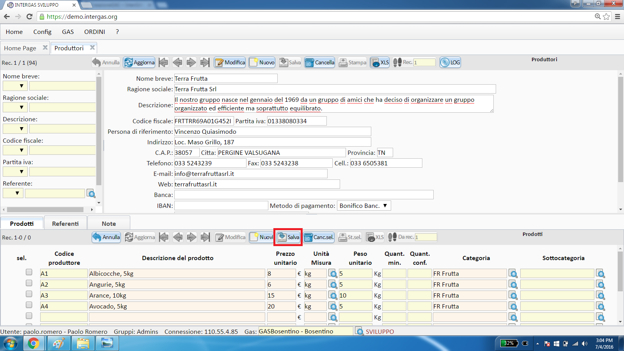This screenshot has width=624, height=351.
Task: Click St.sel. in the Prodotti toolbar
Action: [350, 237]
